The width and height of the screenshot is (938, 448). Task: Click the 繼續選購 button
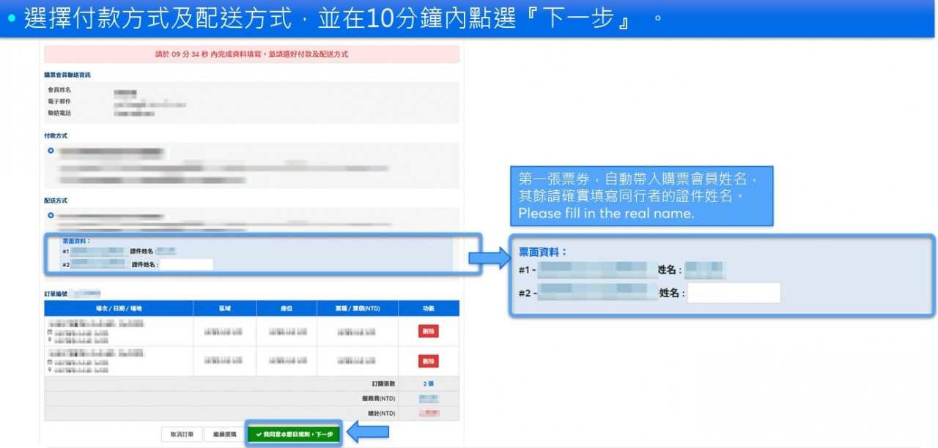(224, 434)
